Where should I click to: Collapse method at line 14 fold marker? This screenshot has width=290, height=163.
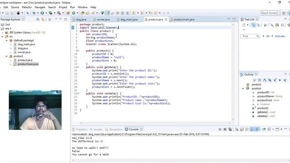point(78,67)
